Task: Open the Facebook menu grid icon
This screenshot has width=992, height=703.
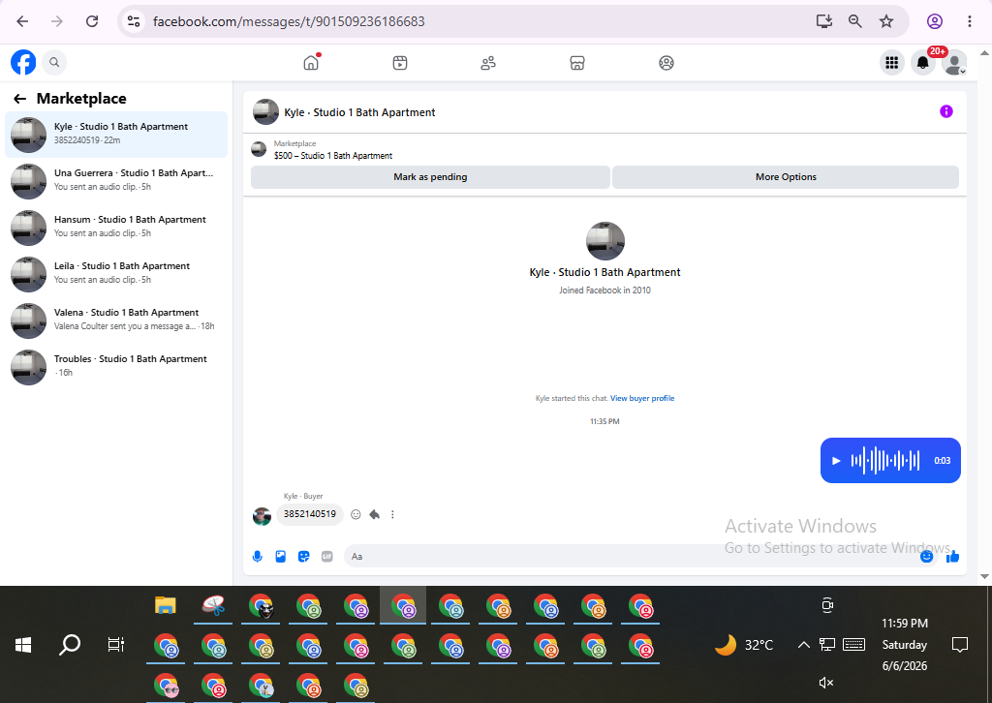Action: [x=892, y=63]
